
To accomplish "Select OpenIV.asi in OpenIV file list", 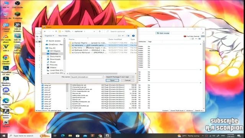I will click(77, 100).
